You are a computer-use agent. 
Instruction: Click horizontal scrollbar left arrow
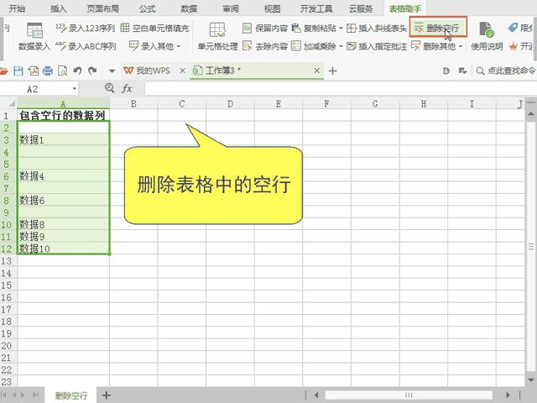pos(316,395)
